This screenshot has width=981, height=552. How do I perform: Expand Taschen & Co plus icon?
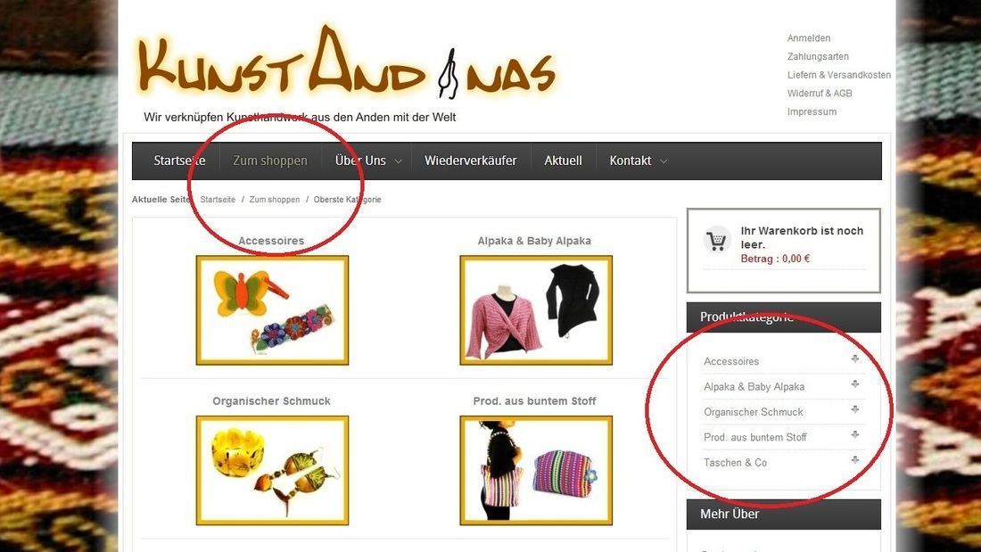click(x=854, y=460)
